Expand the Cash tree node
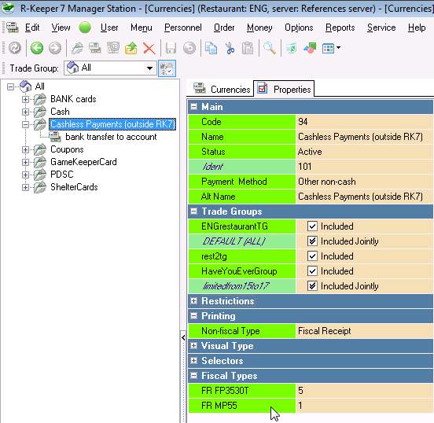The height and width of the screenshot is (423, 434). (25, 112)
